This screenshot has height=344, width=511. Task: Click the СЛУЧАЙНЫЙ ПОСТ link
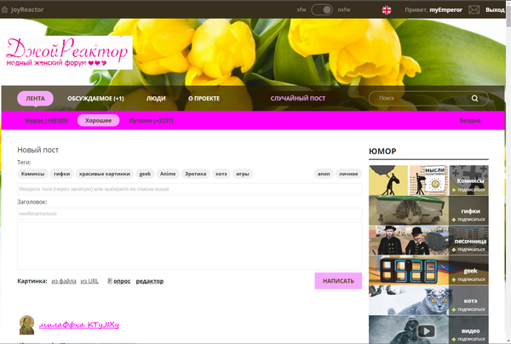[x=298, y=99]
